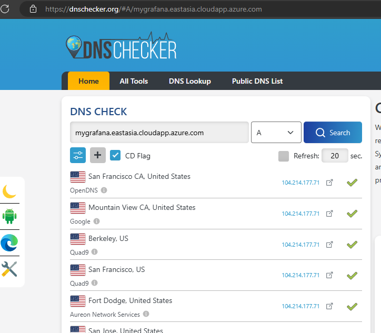Image resolution: width=381 pixels, height=333 pixels.
Task: Click the OpenDNS provider label
Action: [84, 190]
